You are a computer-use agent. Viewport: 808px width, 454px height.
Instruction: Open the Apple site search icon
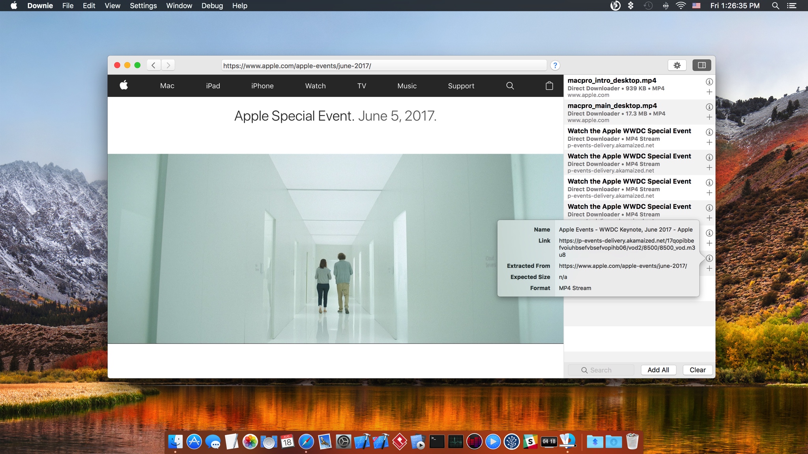(x=510, y=86)
